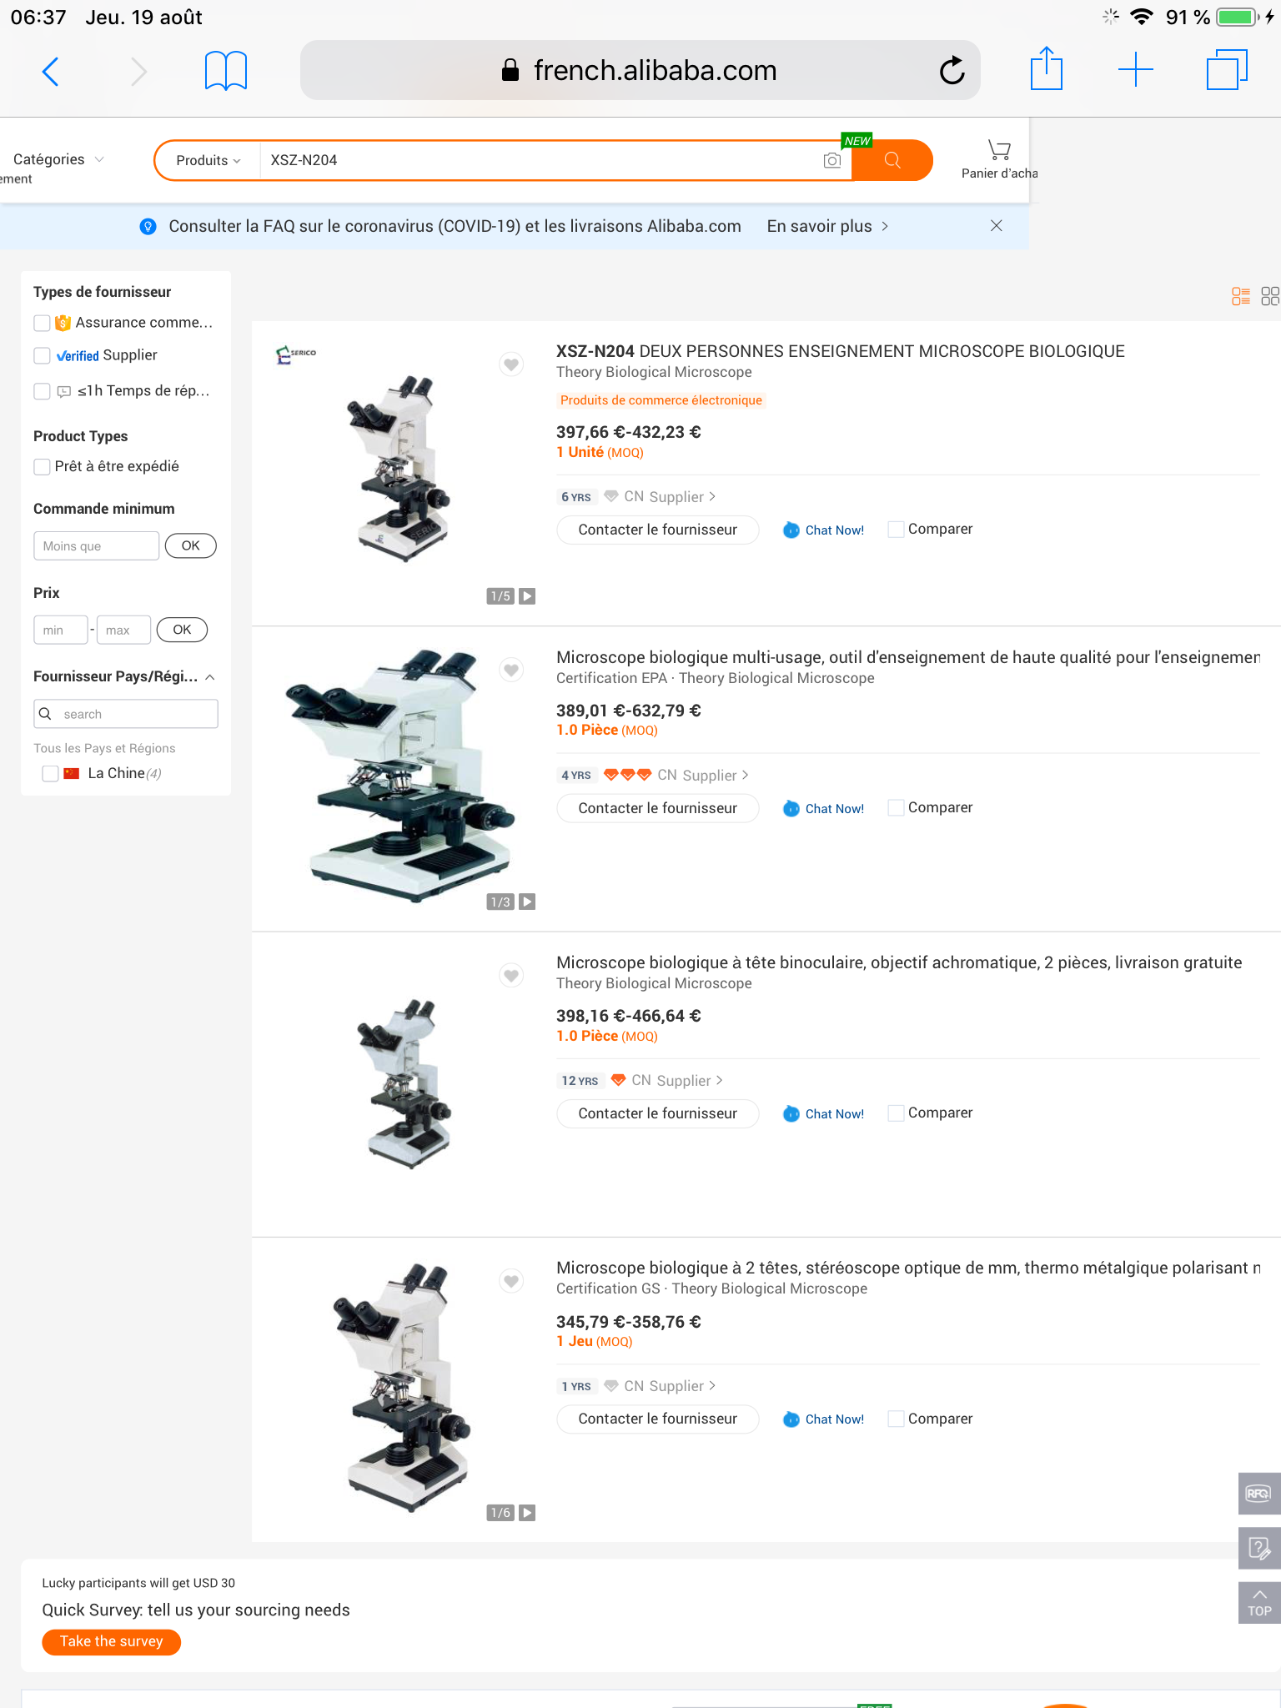The height and width of the screenshot is (1708, 1281).
Task: Favorite the XSZ-N204 microscope with heart icon
Action: pos(511,364)
